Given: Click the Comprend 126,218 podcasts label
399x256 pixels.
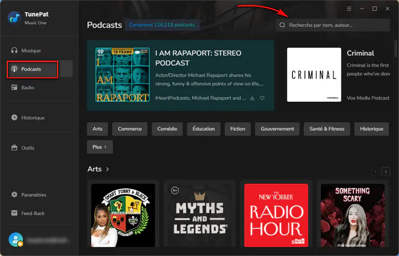Looking at the screenshot, I should 162,25.
